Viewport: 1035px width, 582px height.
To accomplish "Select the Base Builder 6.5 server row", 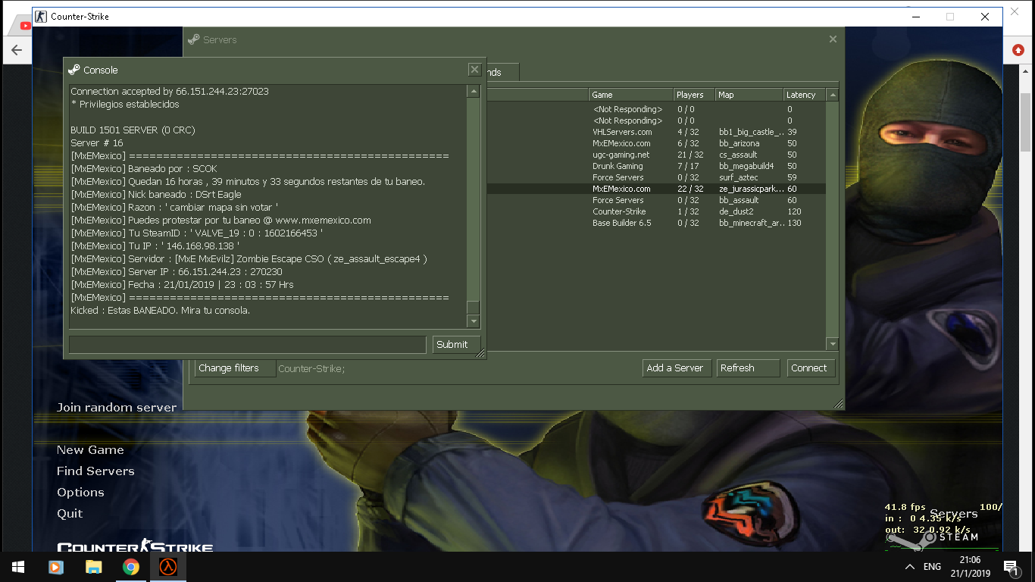I will coord(655,223).
